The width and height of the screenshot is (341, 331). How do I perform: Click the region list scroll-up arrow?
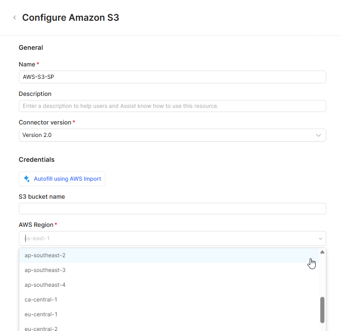click(x=322, y=252)
